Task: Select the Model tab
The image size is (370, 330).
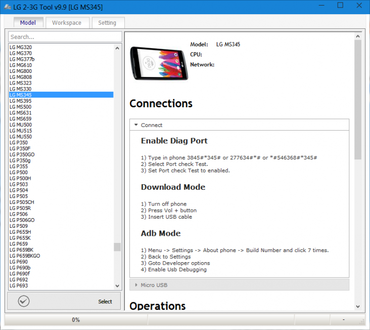Action: [x=28, y=23]
